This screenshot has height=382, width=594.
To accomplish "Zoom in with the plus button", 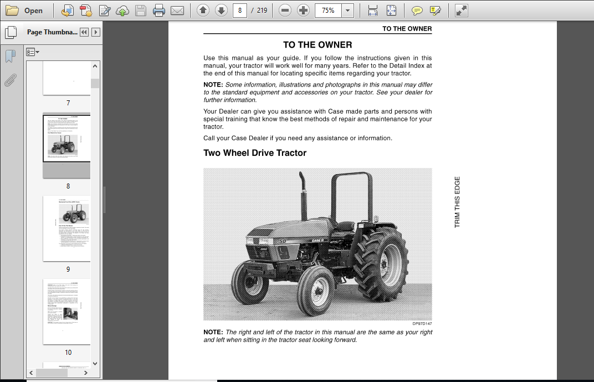I will coord(303,11).
